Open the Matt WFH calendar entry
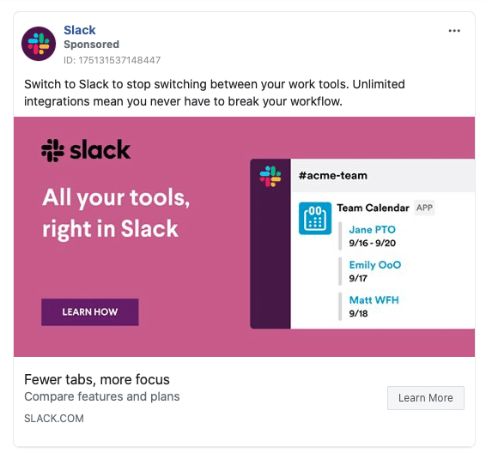 tap(374, 299)
